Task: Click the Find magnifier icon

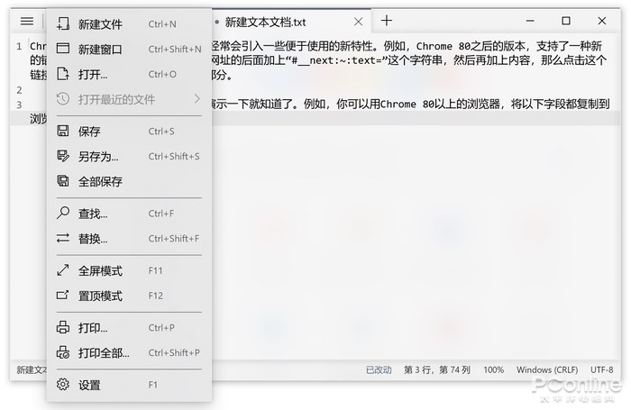Action: coord(63,213)
